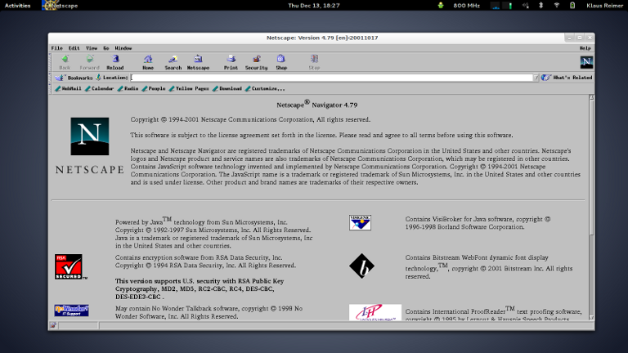The height and width of the screenshot is (353, 628).
Task: Collapse the location toolbar handle
Action: point(51,78)
